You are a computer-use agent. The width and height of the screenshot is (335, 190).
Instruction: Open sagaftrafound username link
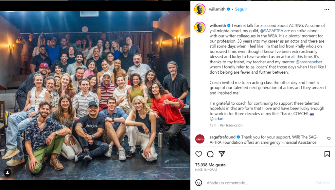[222, 137]
